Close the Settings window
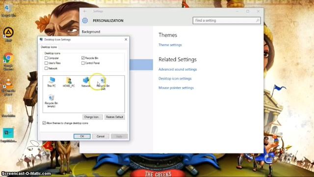 (x=259, y=11)
